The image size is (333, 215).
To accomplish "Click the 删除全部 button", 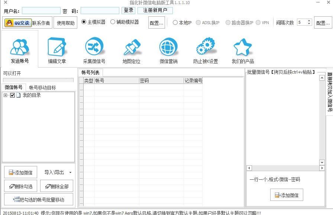I will coord(57,186).
